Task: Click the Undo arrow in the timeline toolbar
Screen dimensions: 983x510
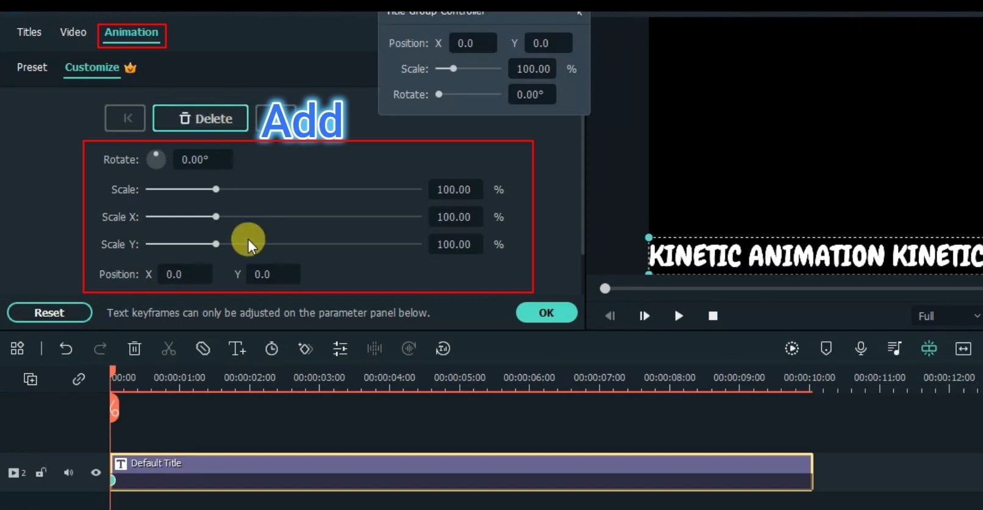Action: pyautogui.click(x=66, y=349)
